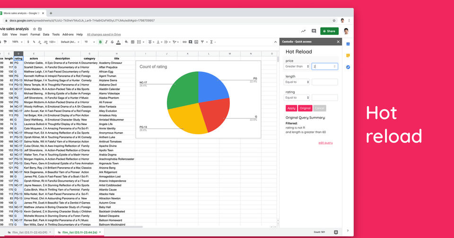Click the Explore icon at the bottom right
The width and height of the screenshot is (454, 238).
click(x=336, y=232)
